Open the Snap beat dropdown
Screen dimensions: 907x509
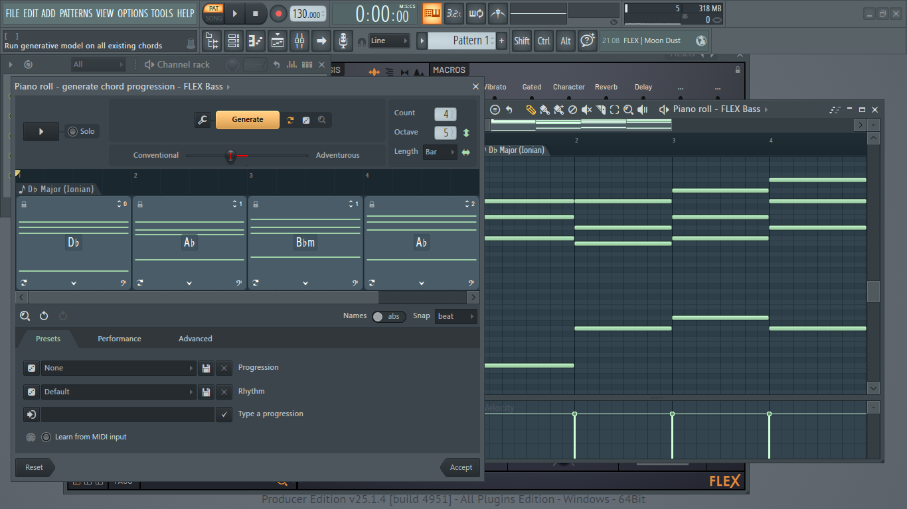(456, 316)
